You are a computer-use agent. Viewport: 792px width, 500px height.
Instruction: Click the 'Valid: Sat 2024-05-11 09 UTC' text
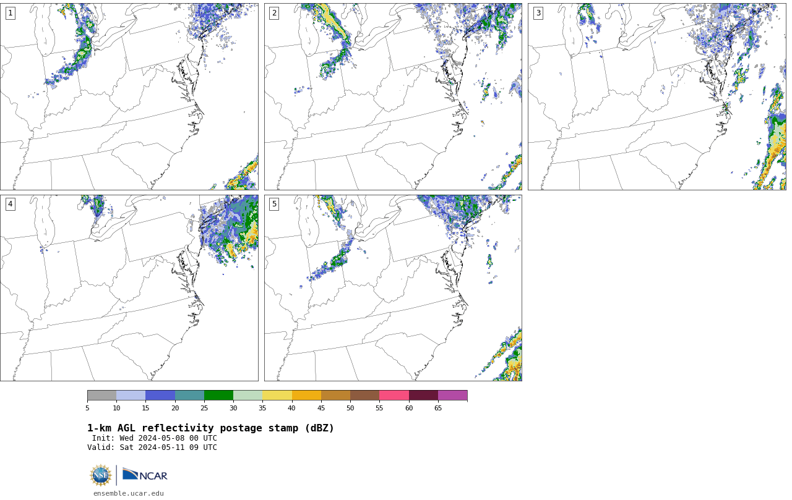pos(152,447)
